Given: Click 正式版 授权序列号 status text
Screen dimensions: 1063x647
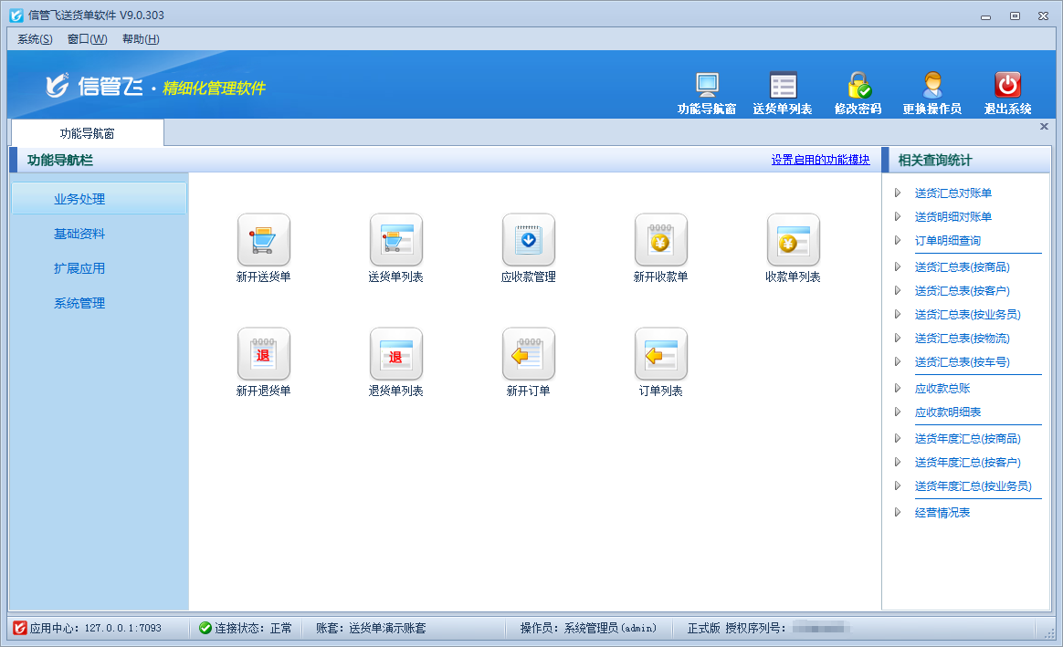Looking at the screenshot, I should point(737,628).
